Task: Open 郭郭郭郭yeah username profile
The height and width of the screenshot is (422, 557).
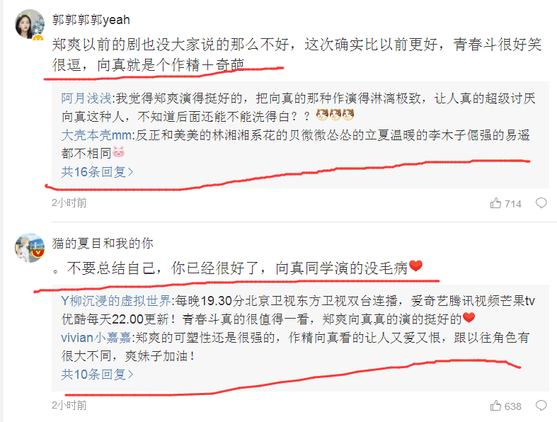Action: 91,20
